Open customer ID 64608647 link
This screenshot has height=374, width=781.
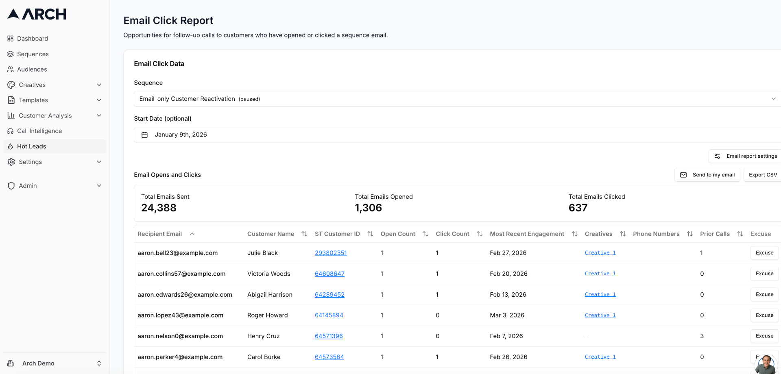(329, 274)
